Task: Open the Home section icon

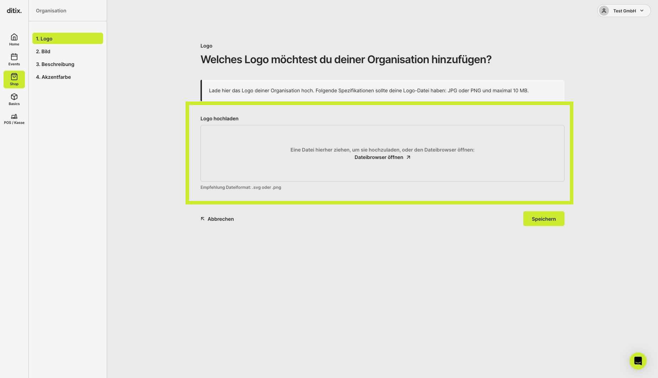Action: [14, 37]
